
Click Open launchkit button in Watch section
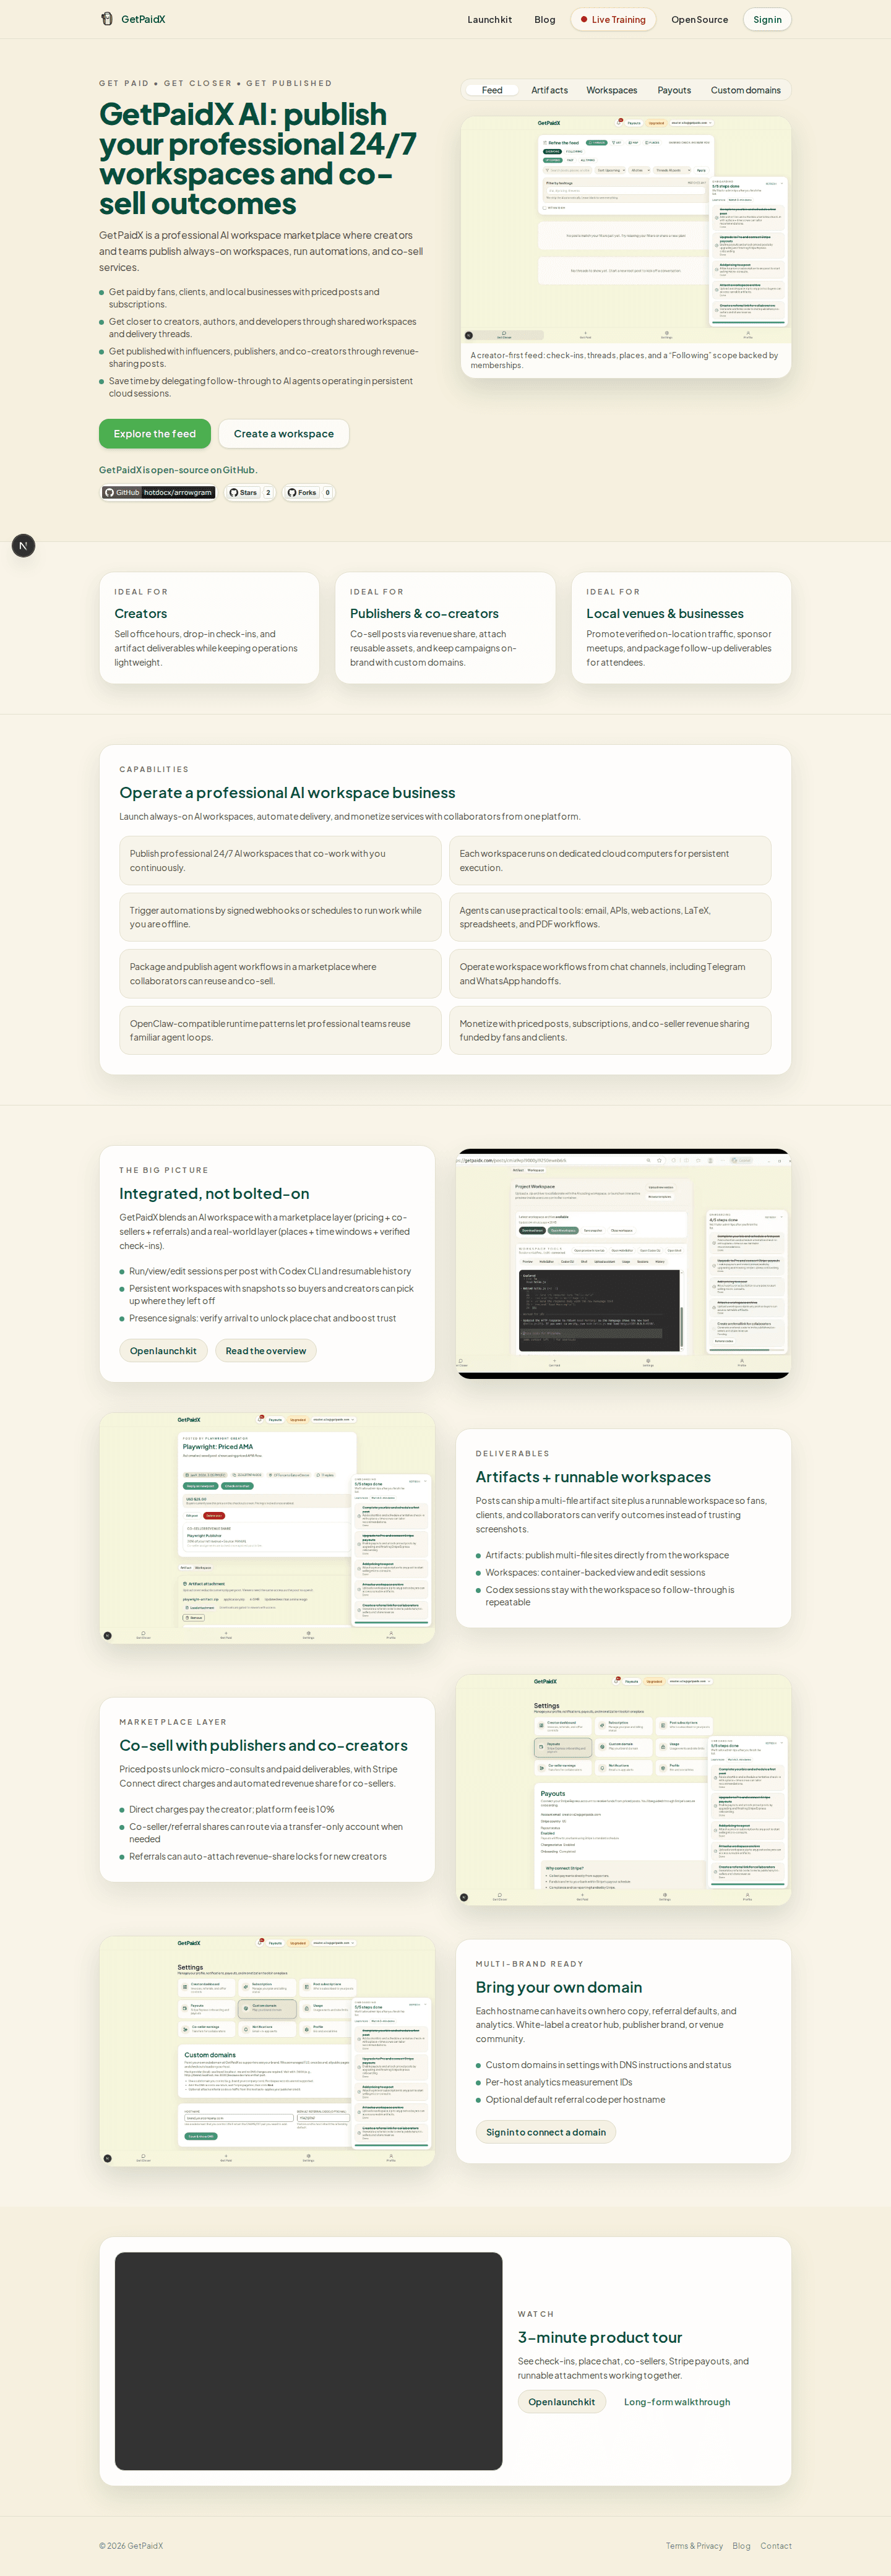pyautogui.click(x=562, y=2402)
